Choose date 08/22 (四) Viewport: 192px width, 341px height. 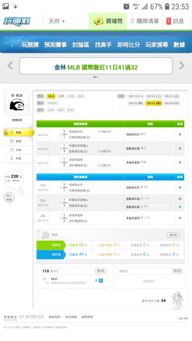tap(136, 103)
